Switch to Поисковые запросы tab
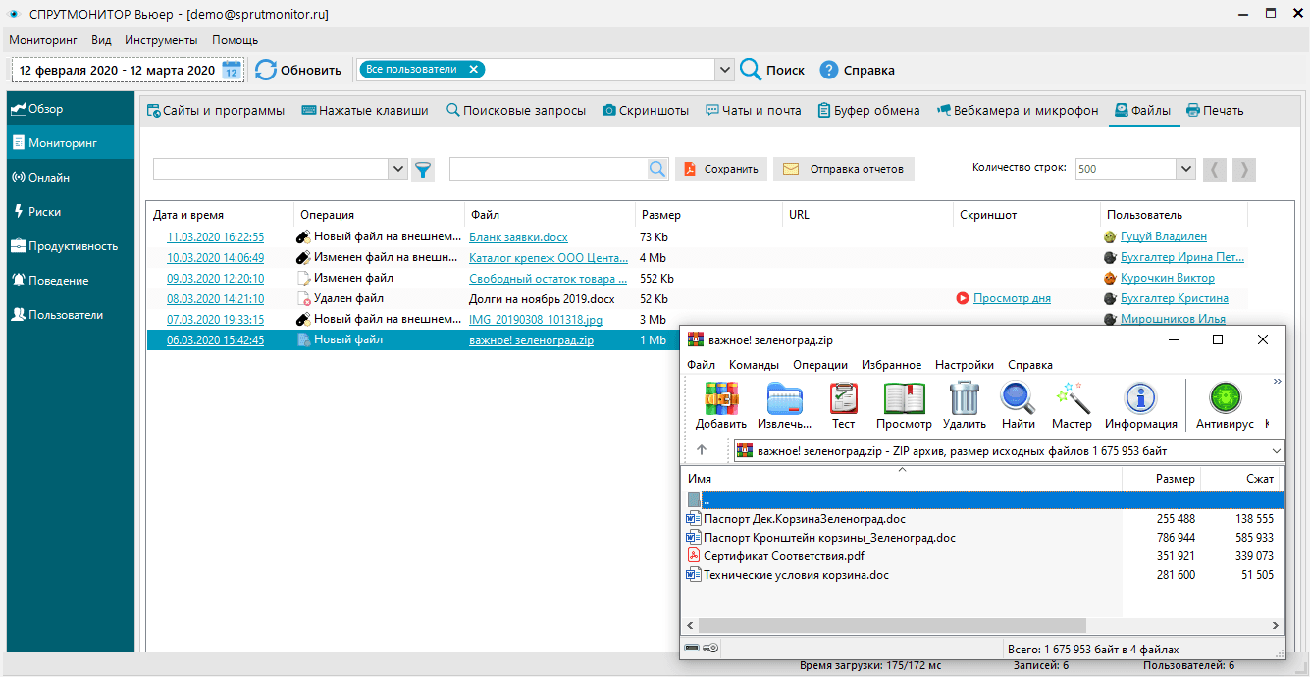 (516, 111)
